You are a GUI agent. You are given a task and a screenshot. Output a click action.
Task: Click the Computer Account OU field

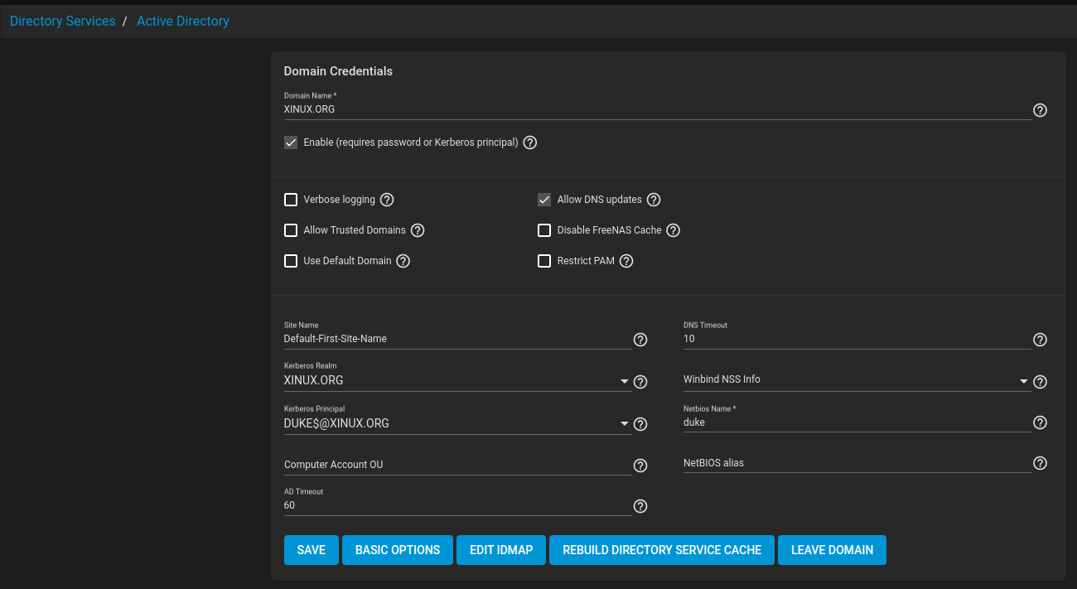click(456, 465)
